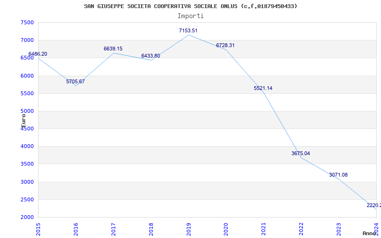The image size is (381, 238).
Task: Click the Importi subtitle
Action: coord(190,16)
